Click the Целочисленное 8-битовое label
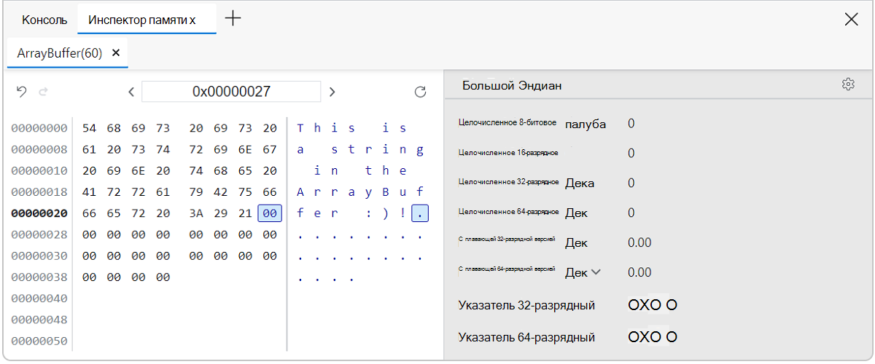 point(508,123)
